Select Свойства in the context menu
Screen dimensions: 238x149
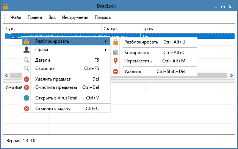click(66, 68)
